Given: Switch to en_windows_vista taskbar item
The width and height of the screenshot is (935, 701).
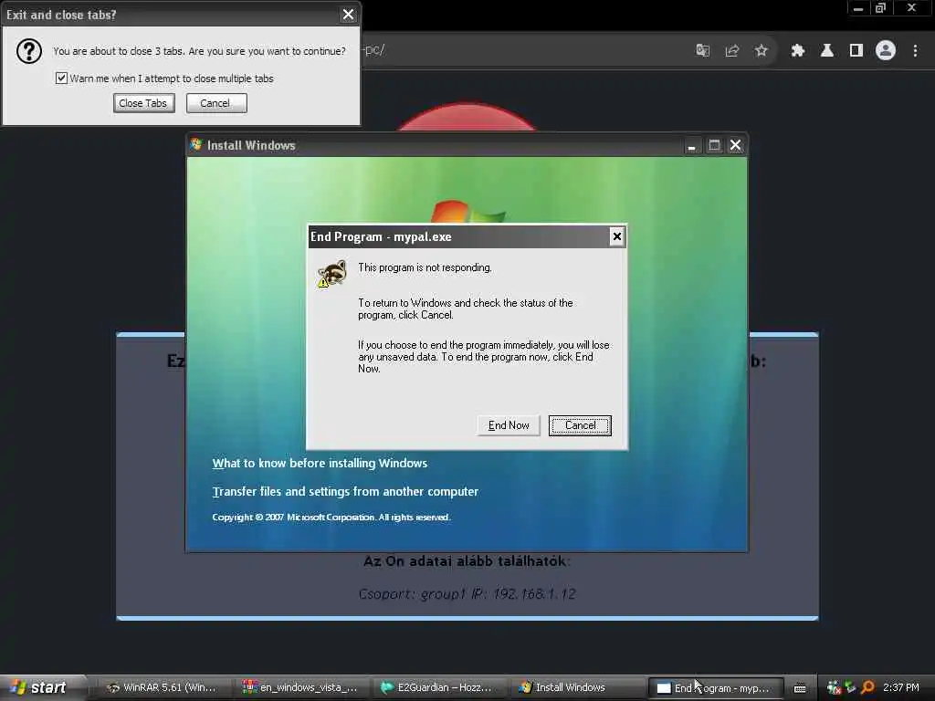Looking at the screenshot, I should (299, 687).
